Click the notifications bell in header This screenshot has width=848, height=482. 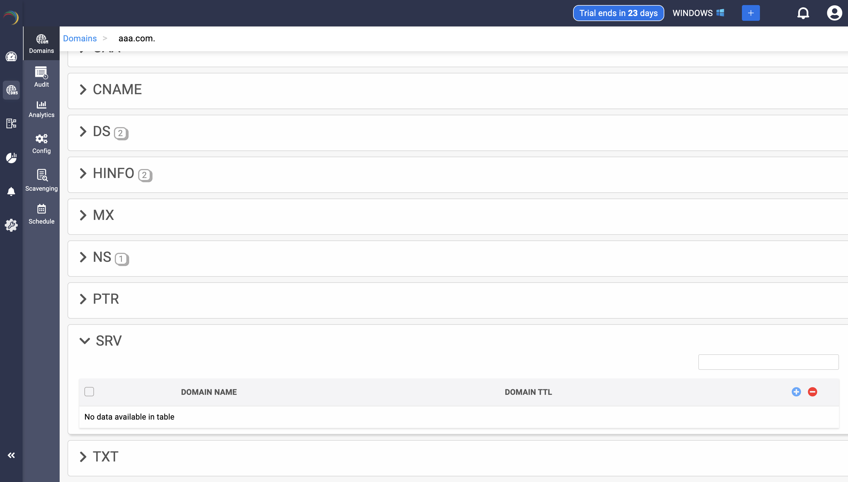point(803,13)
